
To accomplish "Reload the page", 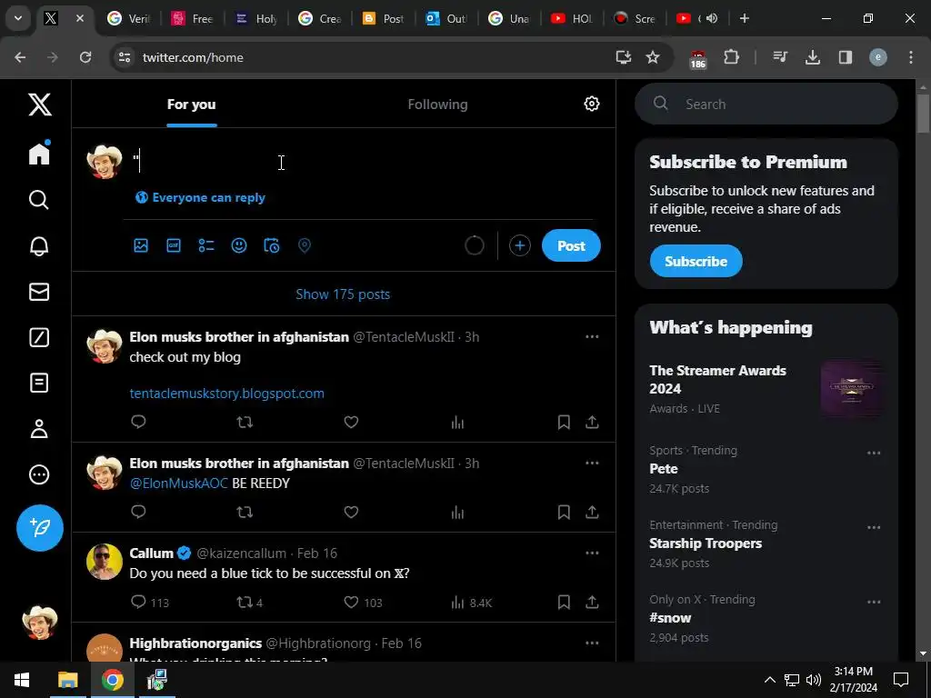I will coord(85,57).
